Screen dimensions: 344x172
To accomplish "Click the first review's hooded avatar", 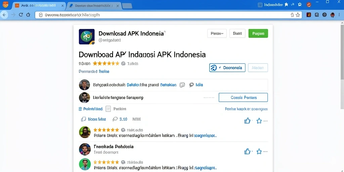I will click(x=85, y=132).
